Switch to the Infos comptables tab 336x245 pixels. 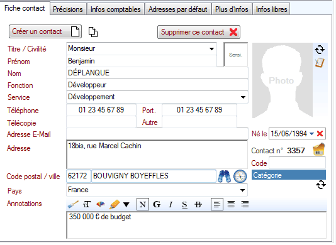116,9
